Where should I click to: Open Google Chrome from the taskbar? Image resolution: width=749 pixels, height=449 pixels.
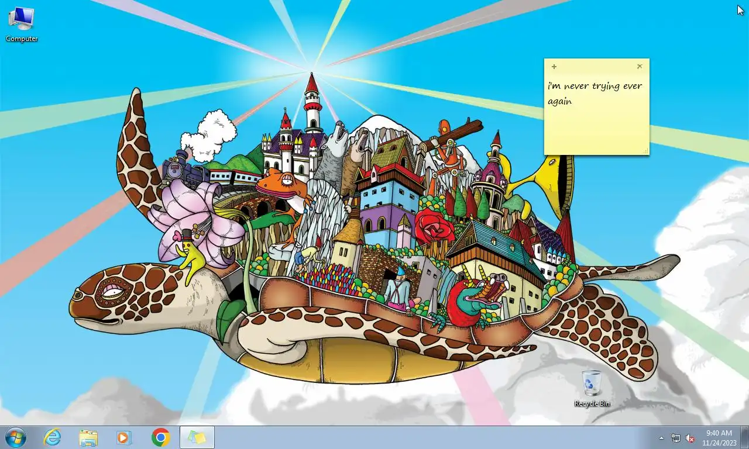click(x=160, y=437)
